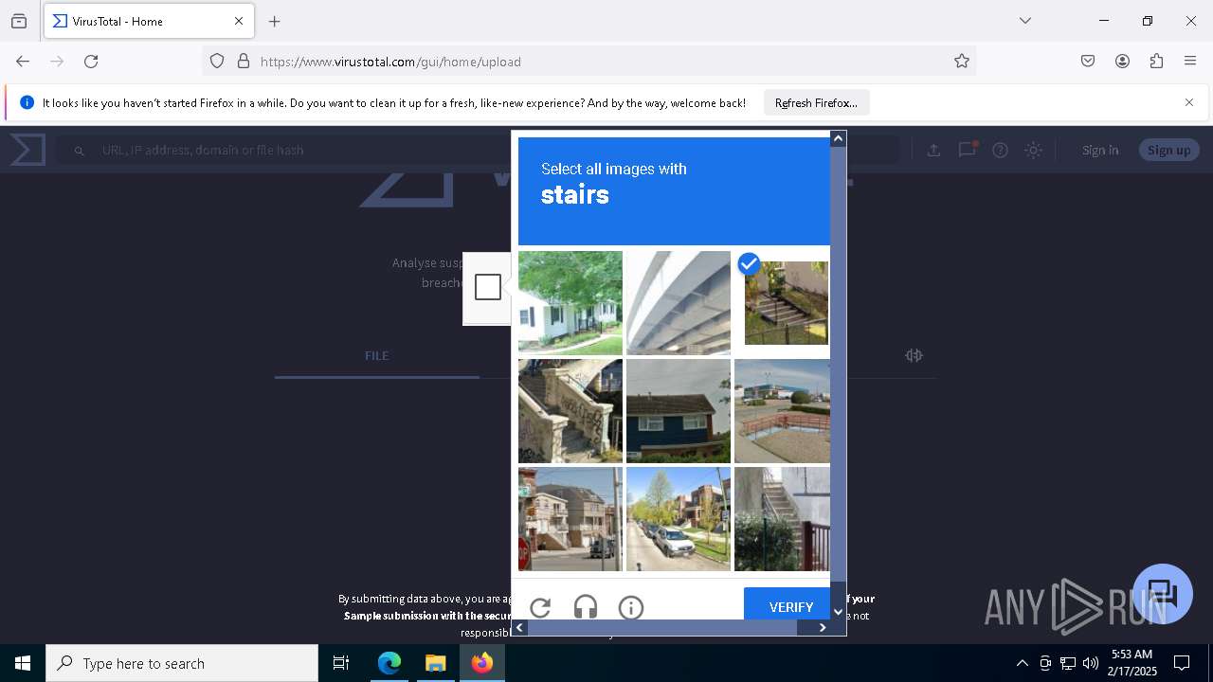This screenshot has width=1213, height=682.
Task: Click the Sign in link
Action: point(1100,150)
